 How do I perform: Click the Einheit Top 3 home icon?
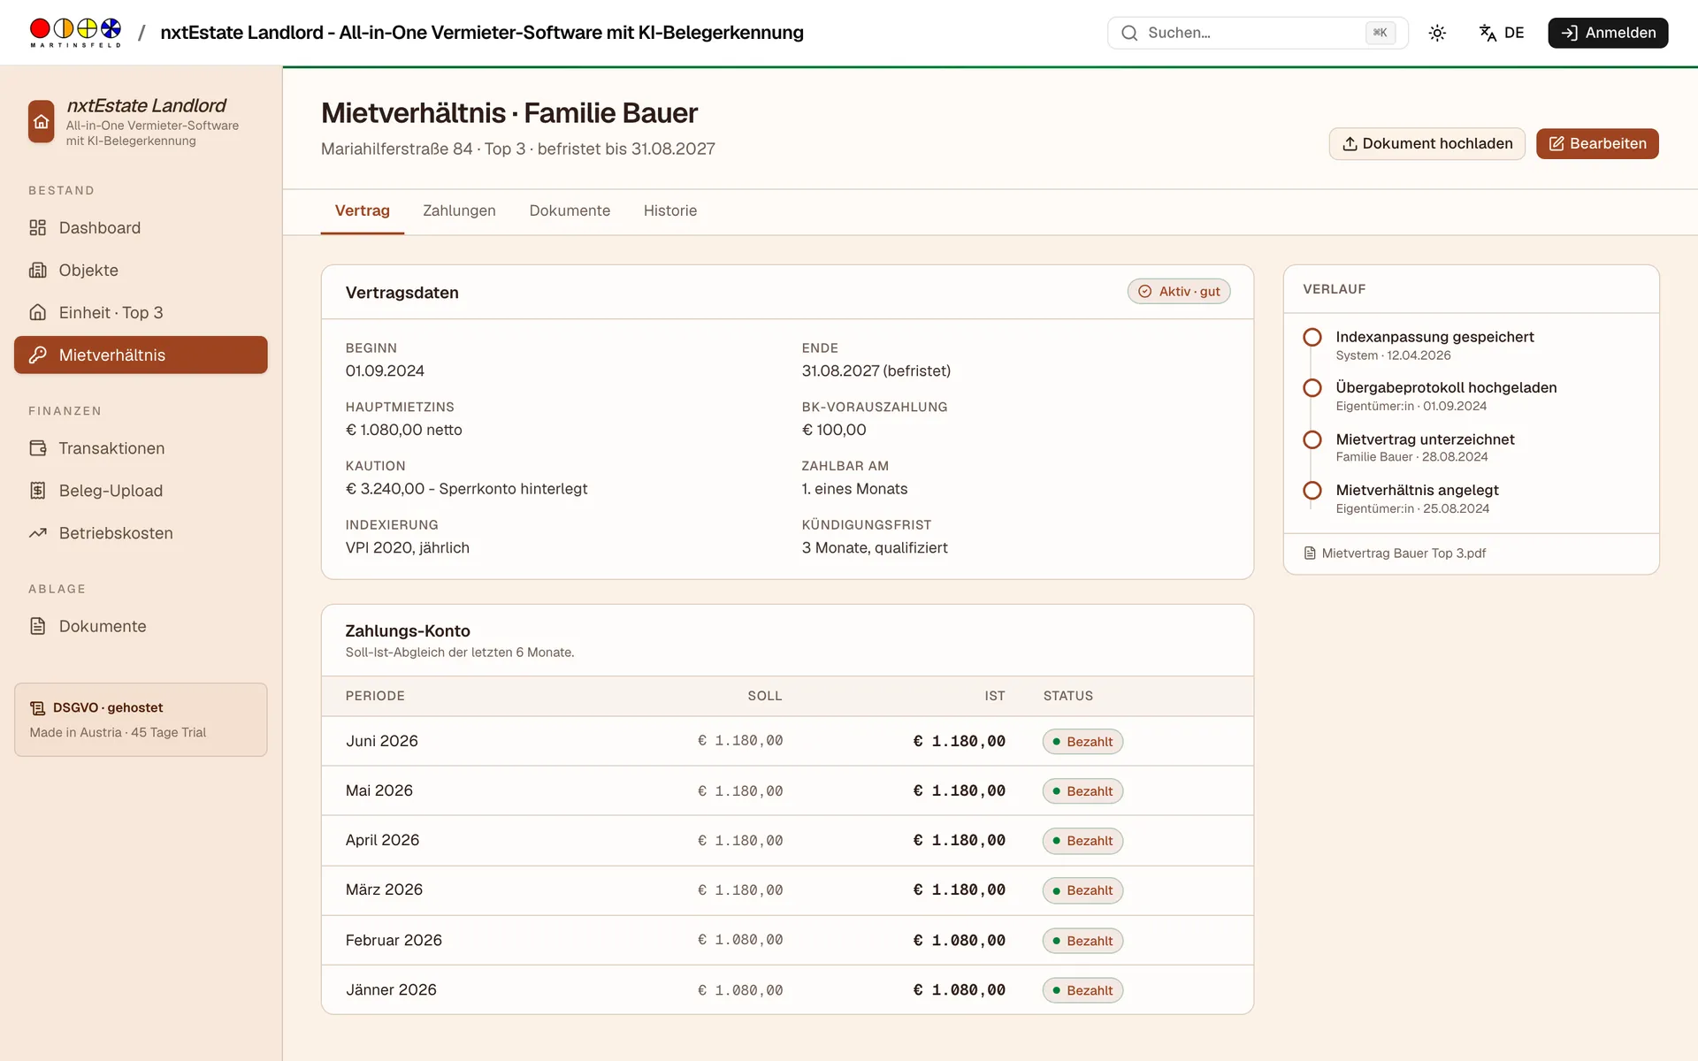(37, 313)
